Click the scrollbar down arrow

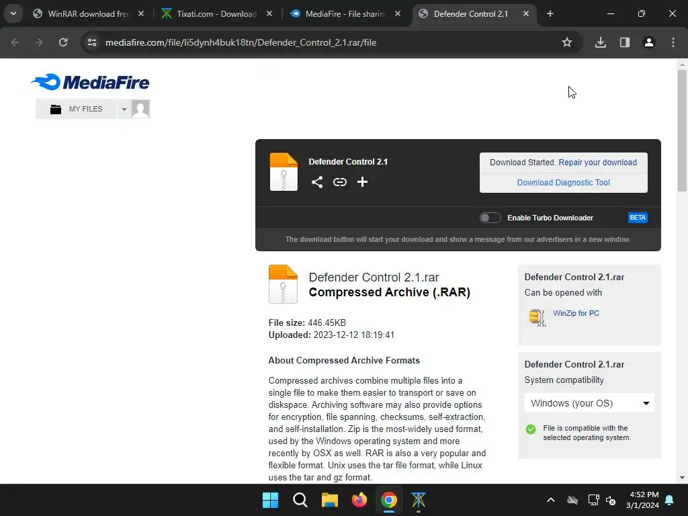(682, 478)
